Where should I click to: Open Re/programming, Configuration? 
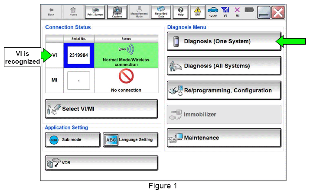pos(224,90)
